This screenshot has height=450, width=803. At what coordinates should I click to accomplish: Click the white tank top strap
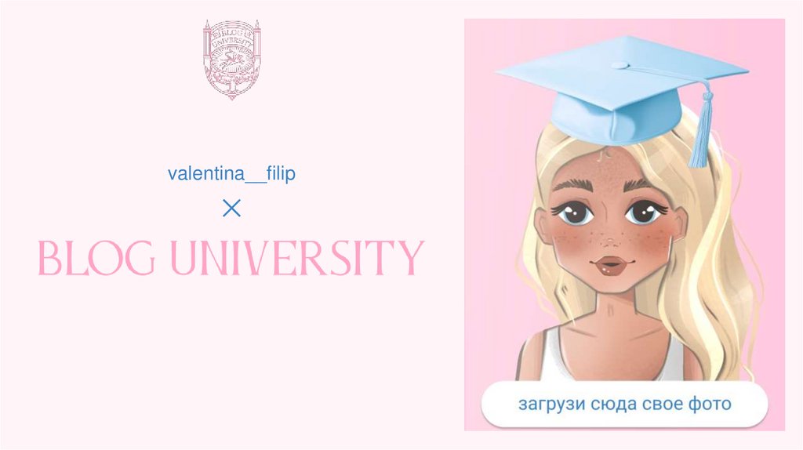(550, 354)
